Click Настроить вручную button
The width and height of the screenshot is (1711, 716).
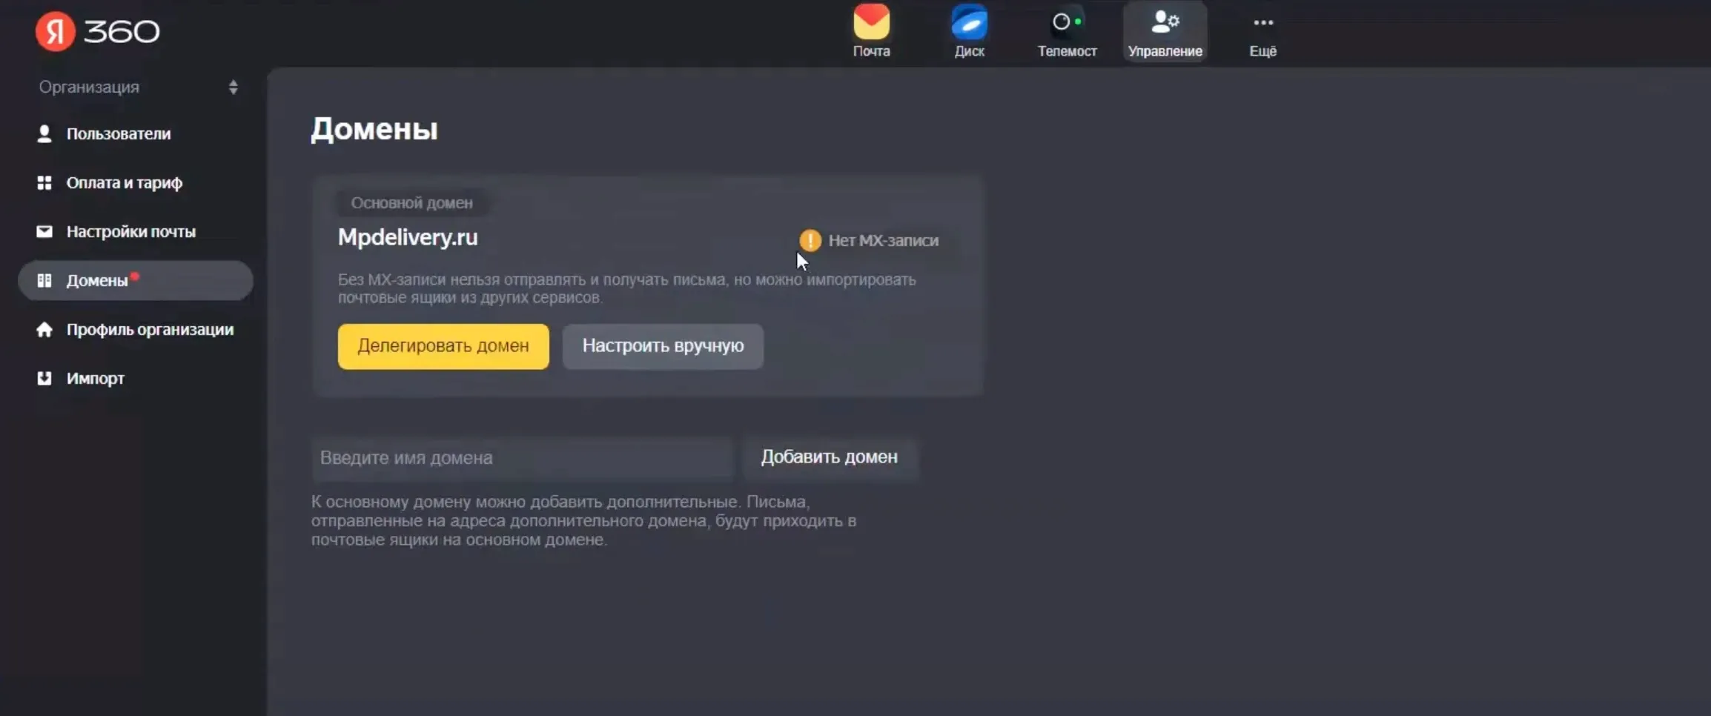pos(662,346)
